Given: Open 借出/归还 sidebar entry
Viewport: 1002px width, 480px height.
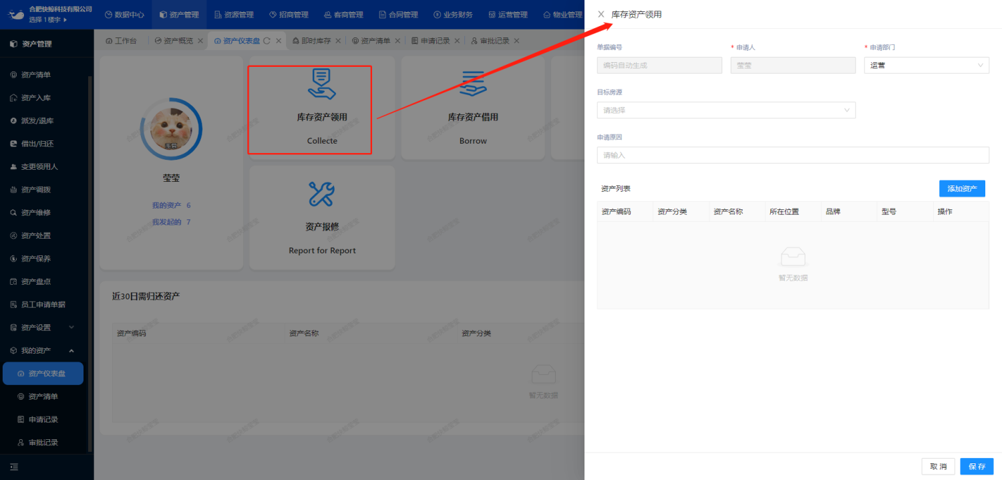Looking at the screenshot, I should pos(37,144).
